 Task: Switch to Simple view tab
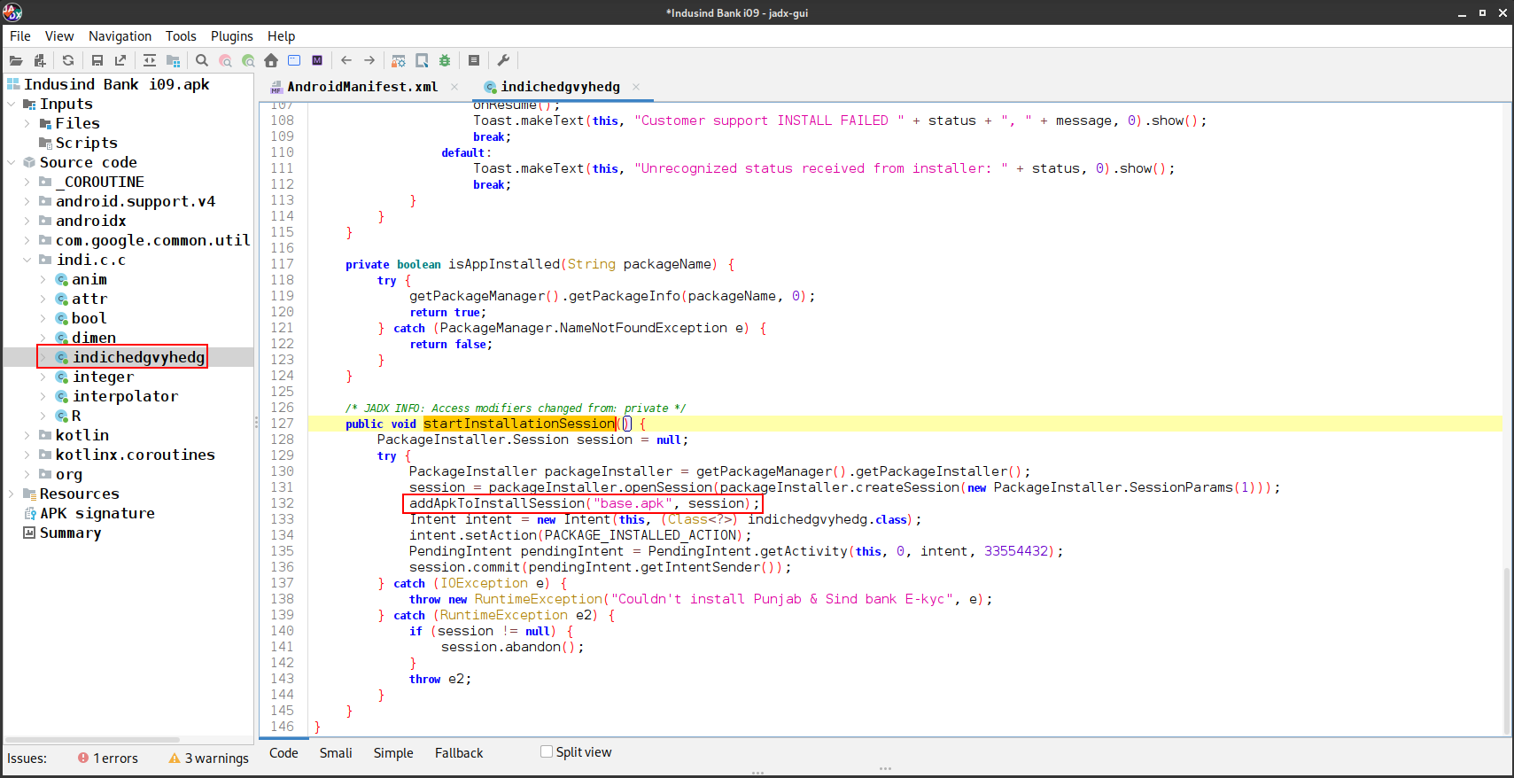393,753
